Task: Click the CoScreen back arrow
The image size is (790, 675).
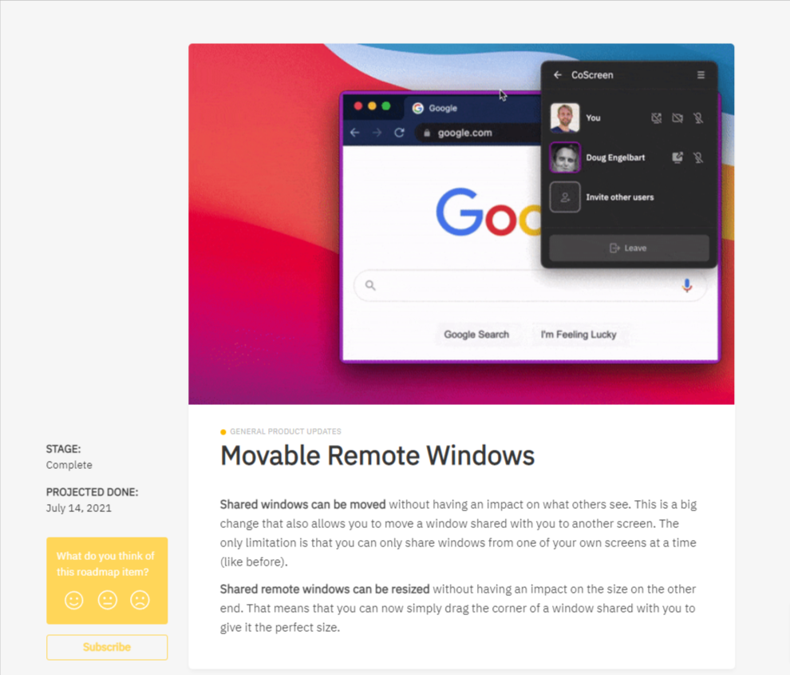Action: click(558, 75)
